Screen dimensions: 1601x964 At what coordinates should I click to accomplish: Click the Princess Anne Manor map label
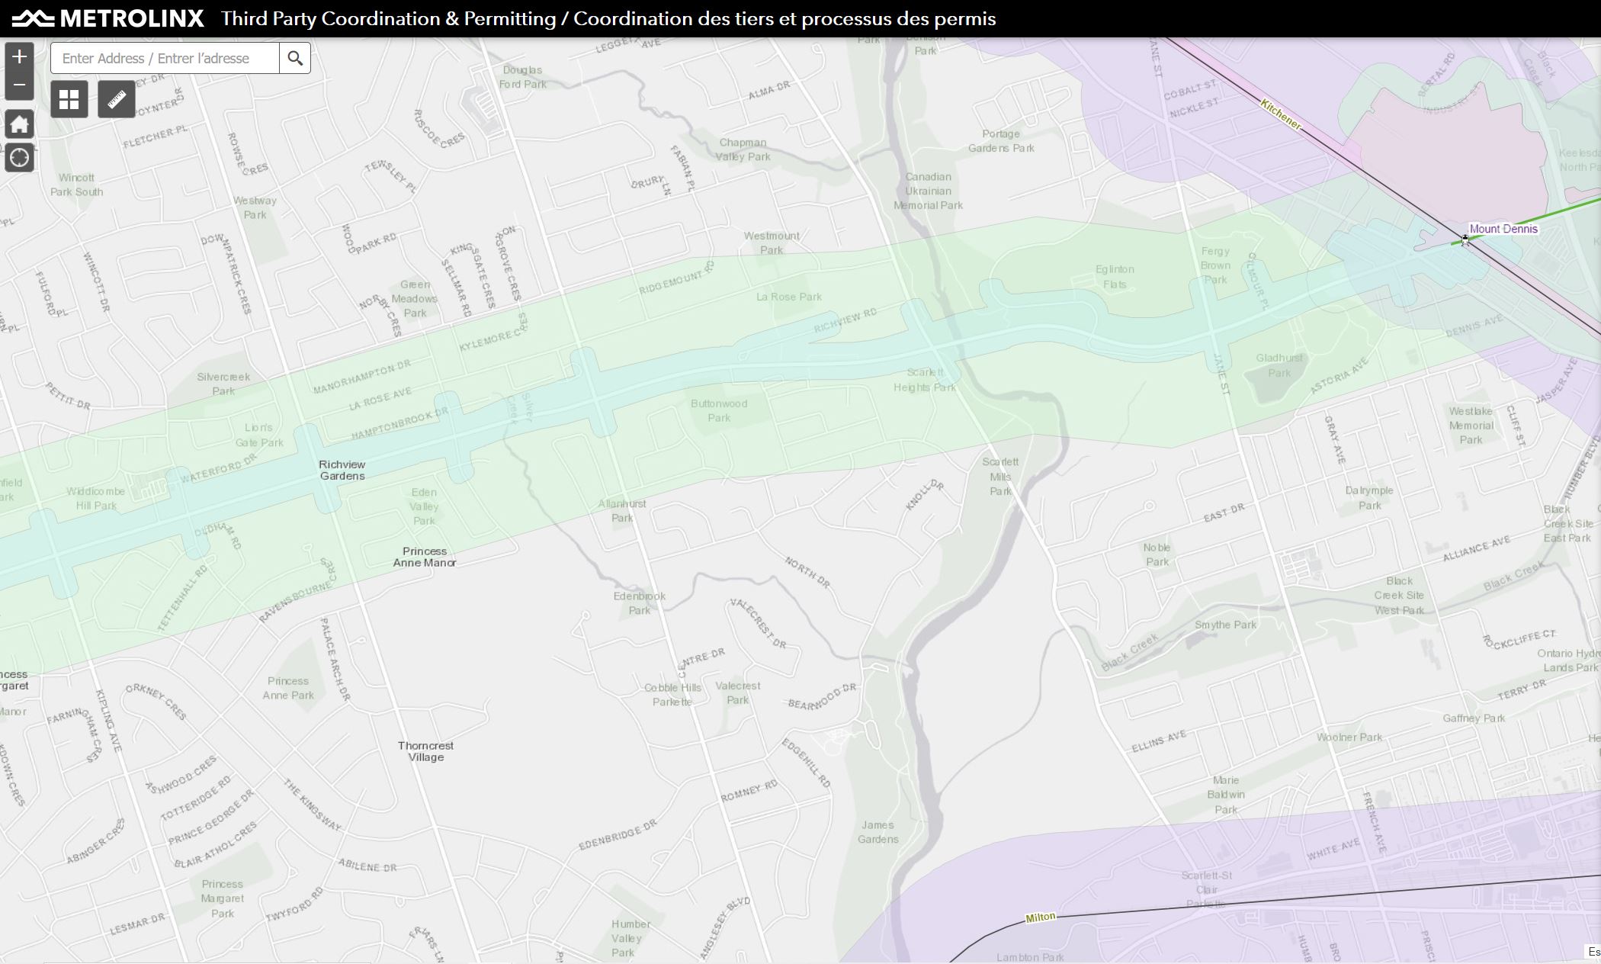pyautogui.click(x=425, y=557)
